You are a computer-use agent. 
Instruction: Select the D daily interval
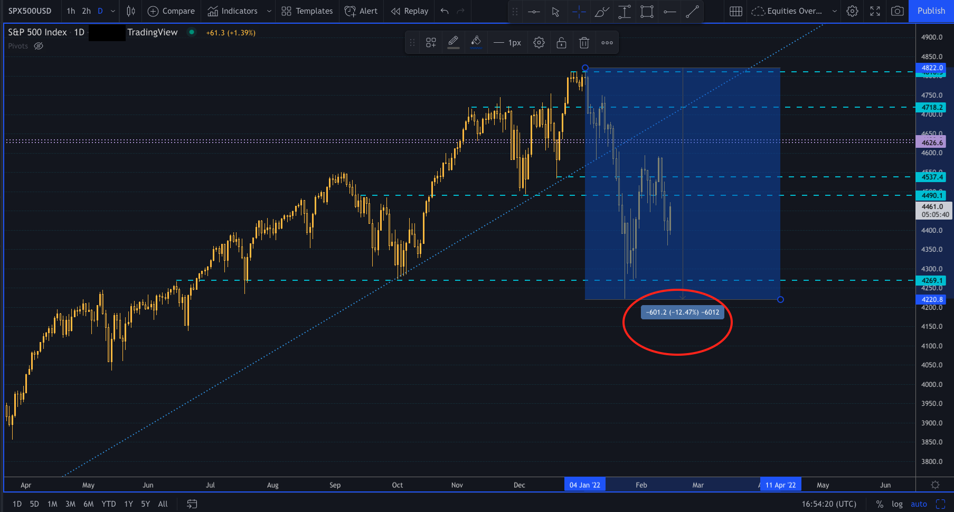tap(100, 11)
